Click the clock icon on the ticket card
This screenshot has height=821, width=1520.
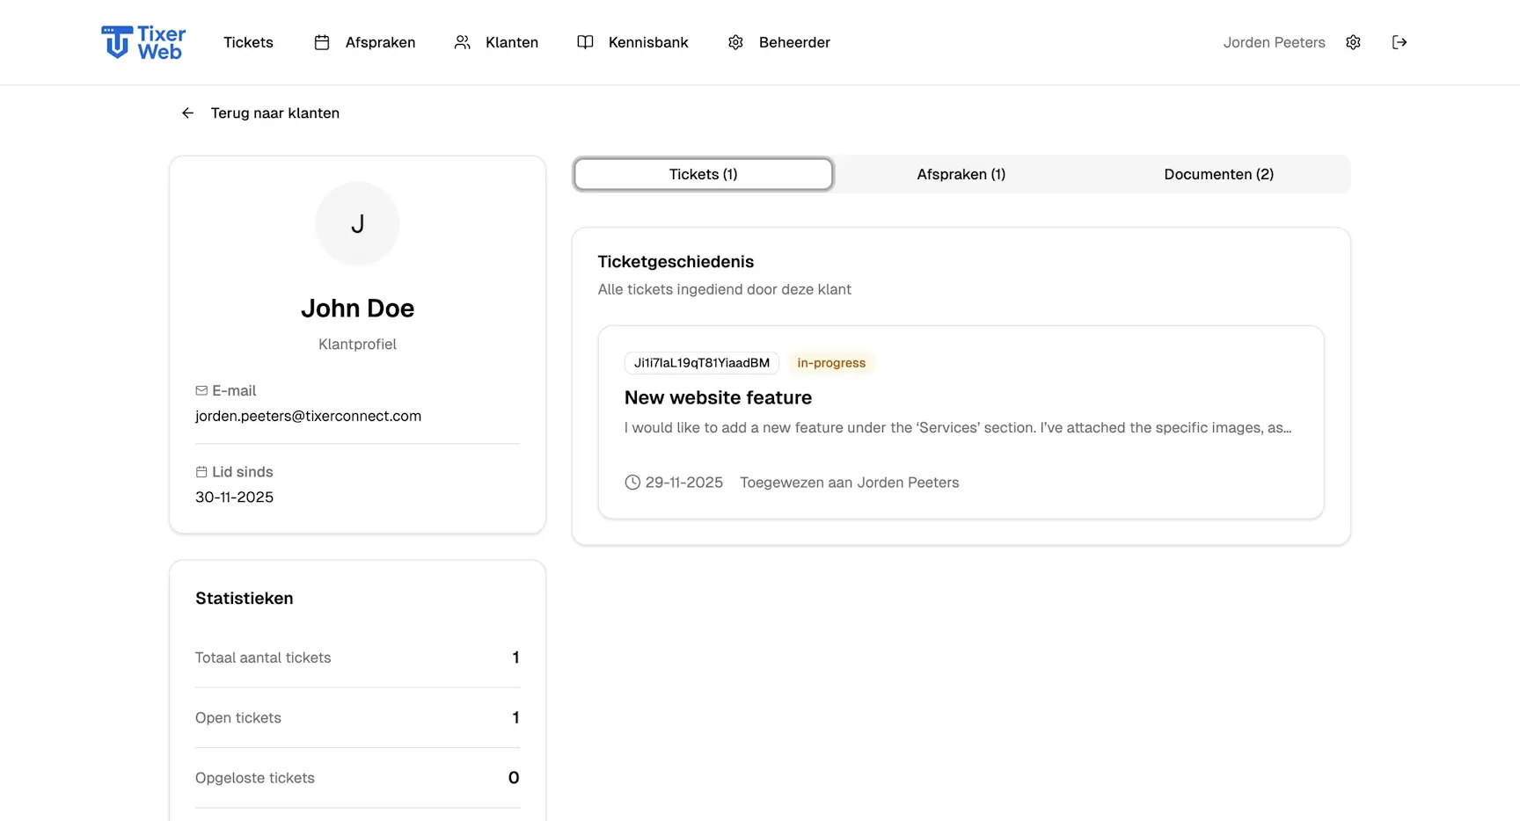click(632, 482)
